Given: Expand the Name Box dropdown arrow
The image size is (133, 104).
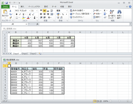Looking at the screenshot, I should click(26, 24).
